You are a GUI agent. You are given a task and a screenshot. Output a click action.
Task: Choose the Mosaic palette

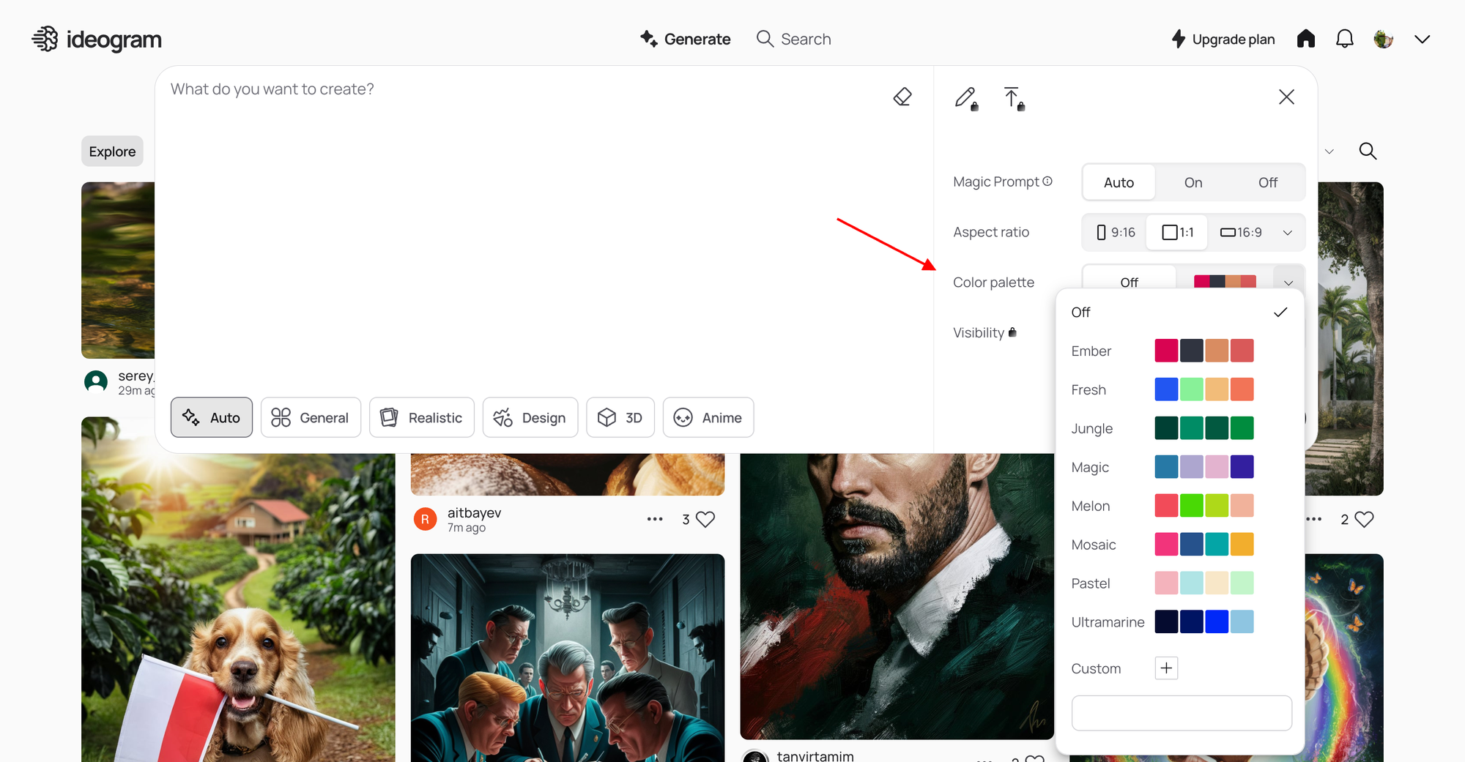click(x=1179, y=545)
